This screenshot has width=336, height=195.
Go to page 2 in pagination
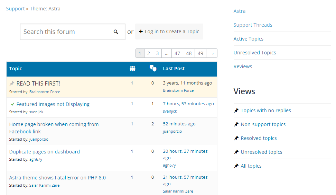148,53
